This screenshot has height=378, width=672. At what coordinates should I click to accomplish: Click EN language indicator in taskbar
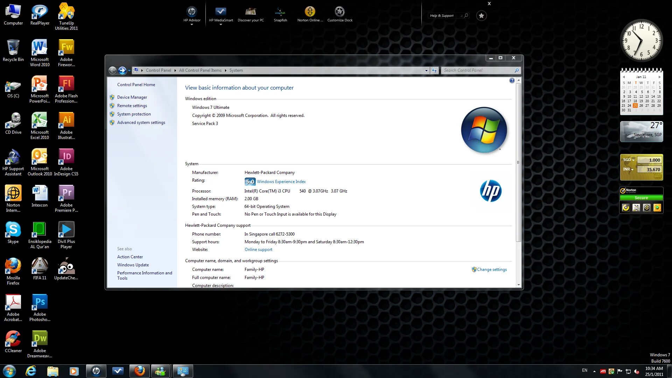584,370
